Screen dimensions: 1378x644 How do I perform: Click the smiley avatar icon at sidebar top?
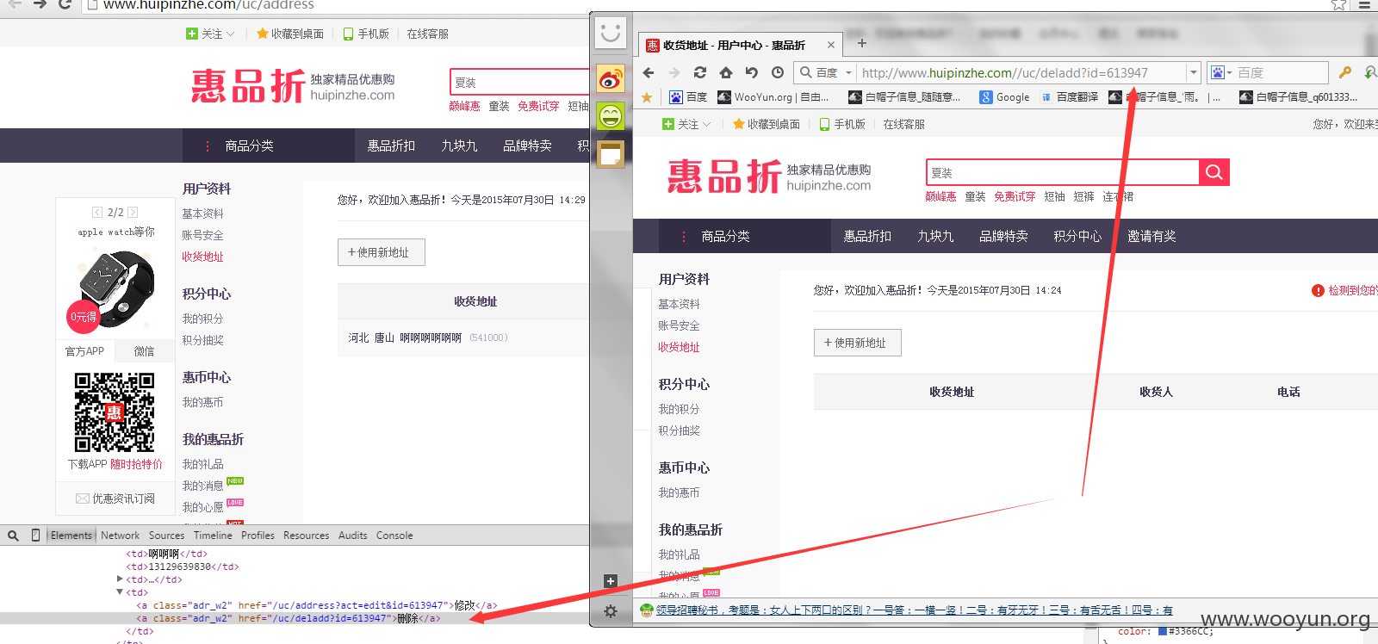click(x=611, y=34)
